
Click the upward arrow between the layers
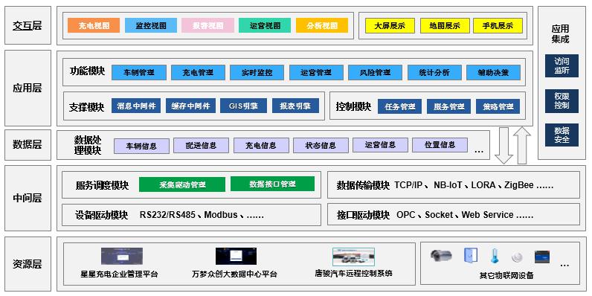click(522, 146)
